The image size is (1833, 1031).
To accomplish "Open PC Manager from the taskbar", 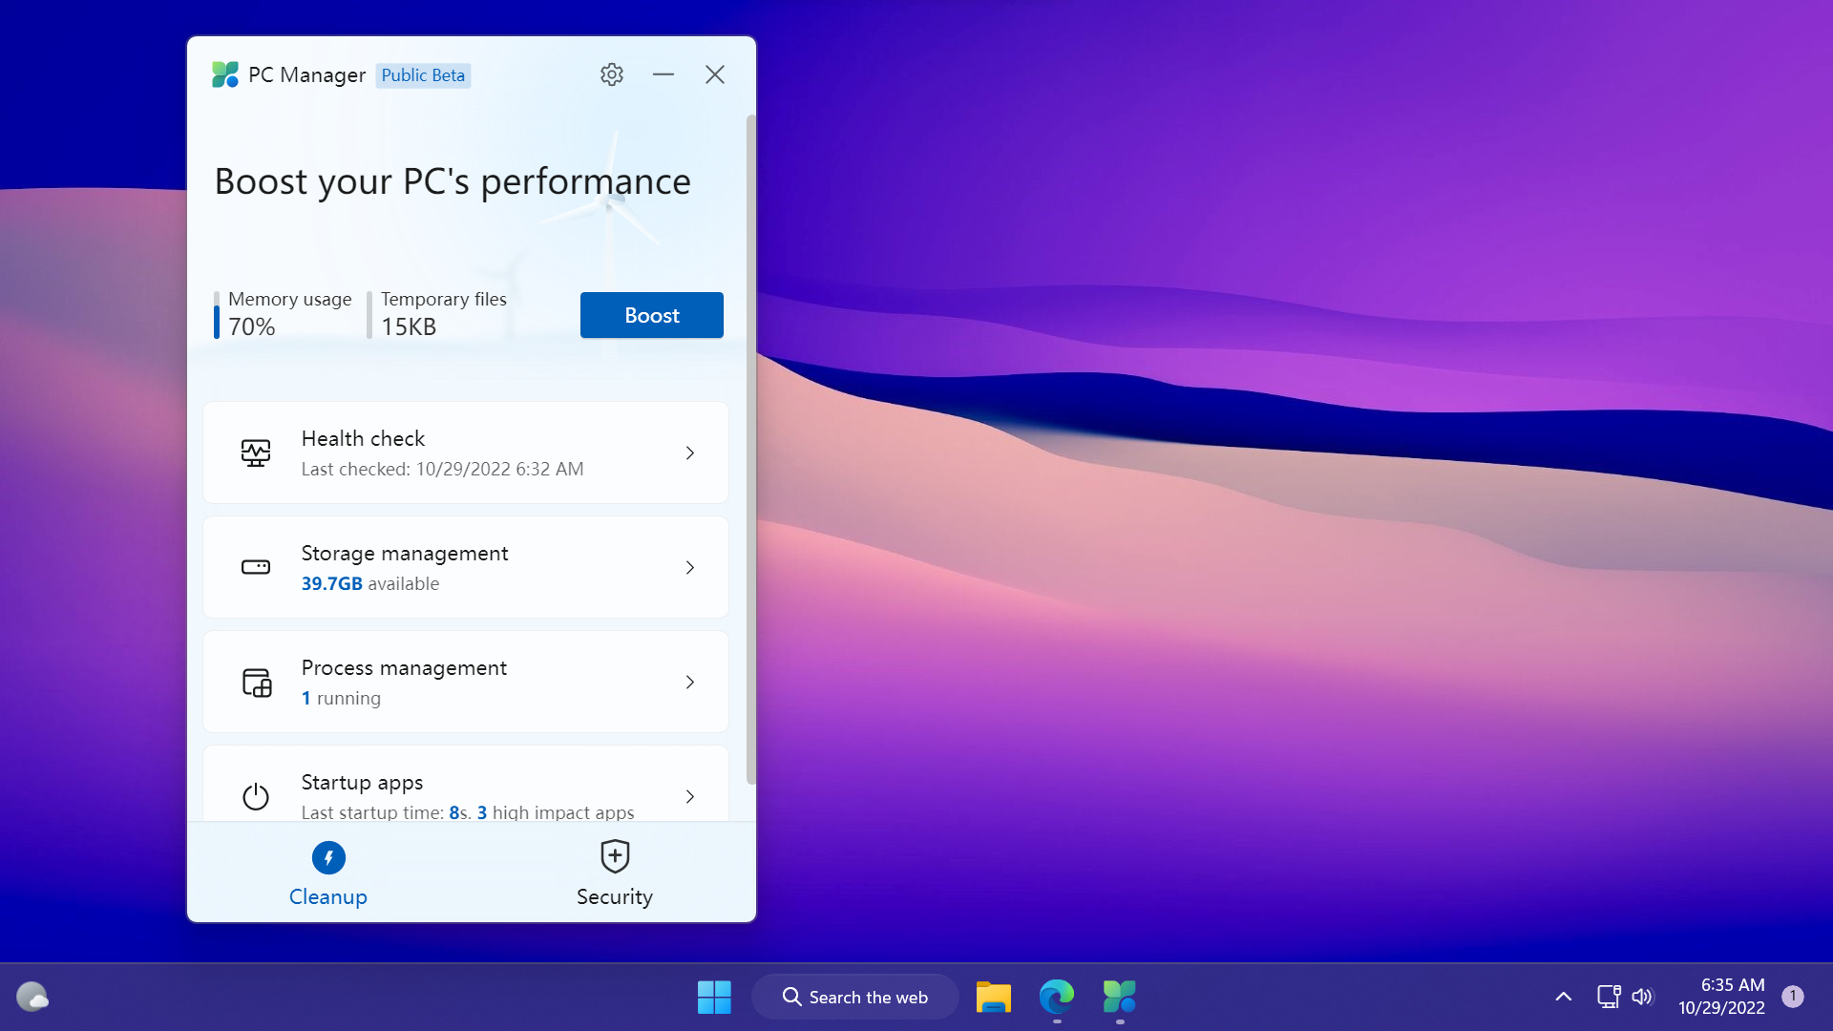I will coord(1119,999).
